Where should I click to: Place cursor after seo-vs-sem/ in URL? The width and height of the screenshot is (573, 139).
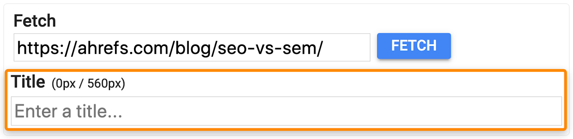coord(323,48)
